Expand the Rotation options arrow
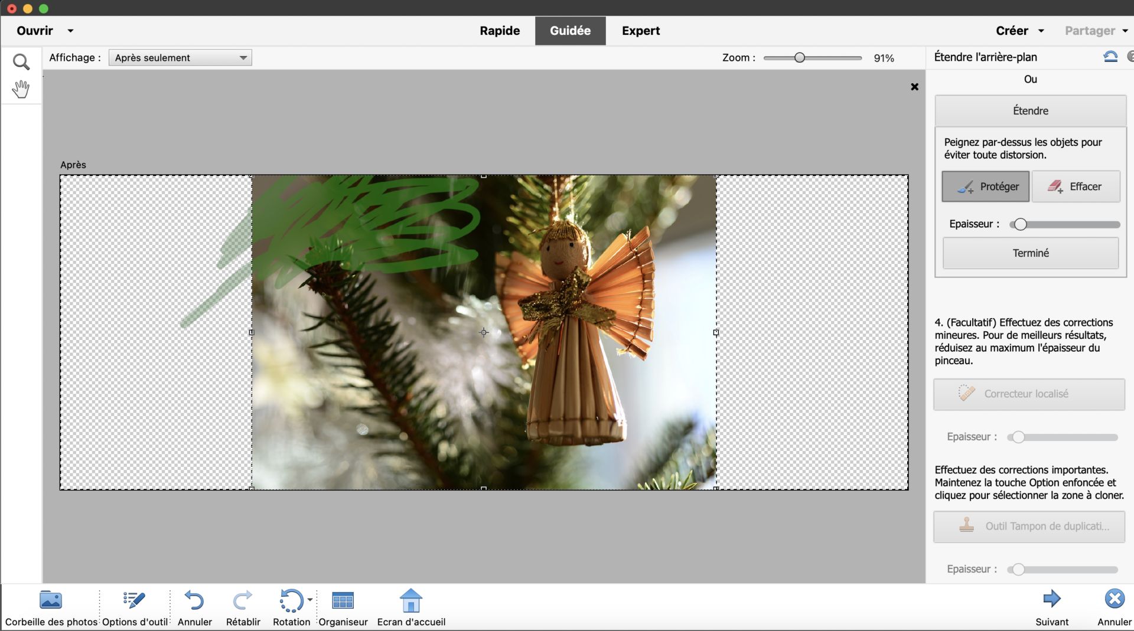The height and width of the screenshot is (631, 1134). click(x=310, y=600)
